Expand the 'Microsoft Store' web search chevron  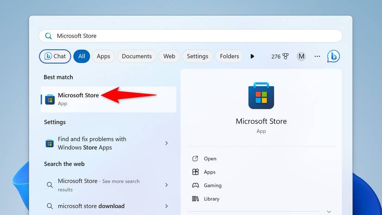166,185
